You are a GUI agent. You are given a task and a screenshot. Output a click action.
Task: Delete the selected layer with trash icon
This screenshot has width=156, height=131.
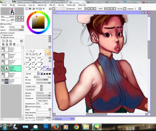pos(14,44)
